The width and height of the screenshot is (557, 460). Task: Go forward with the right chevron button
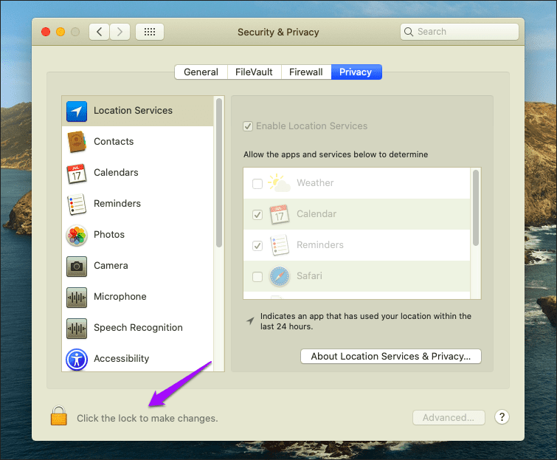(x=120, y=32)
